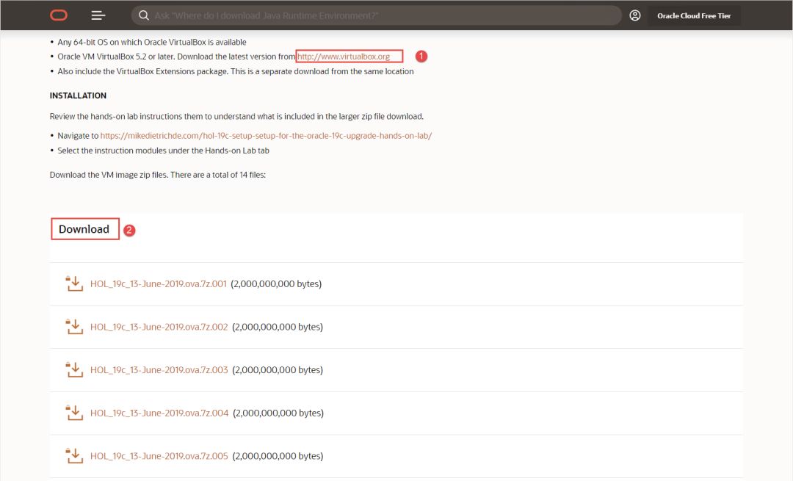The width and height of the screenshot is (793, 481).
Task: Focus the Ask search input field
Action: coord(376,15)
